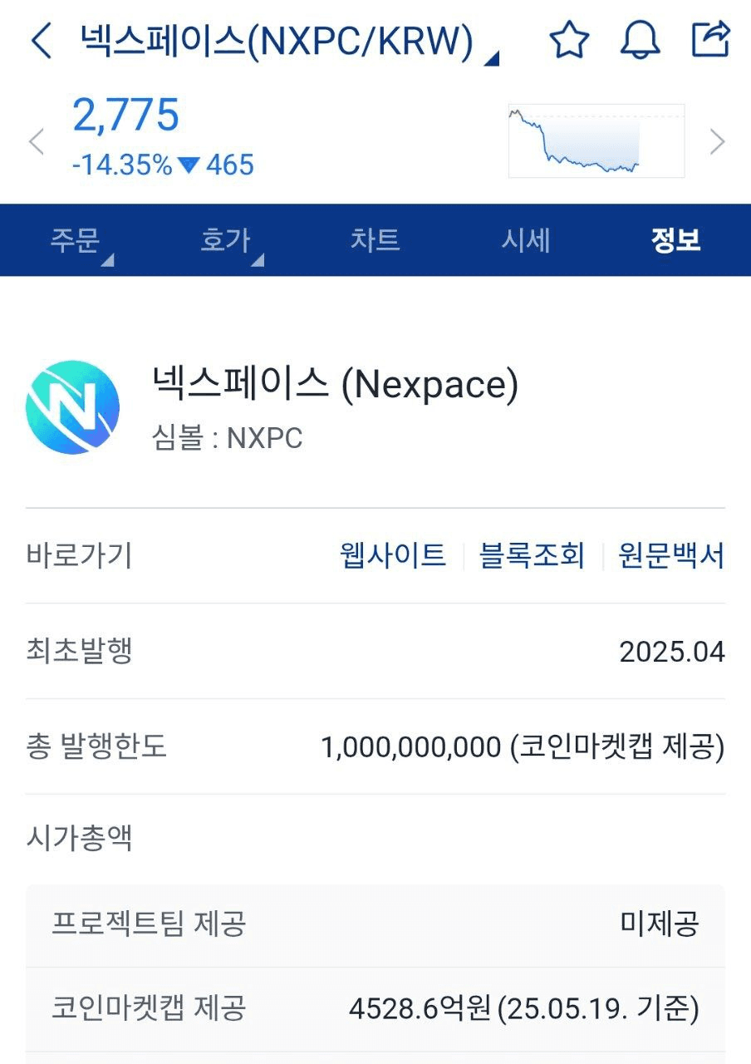751x1064 pixels.
Task: Open the mini price chart thumbnail
Action: point(596,140)
